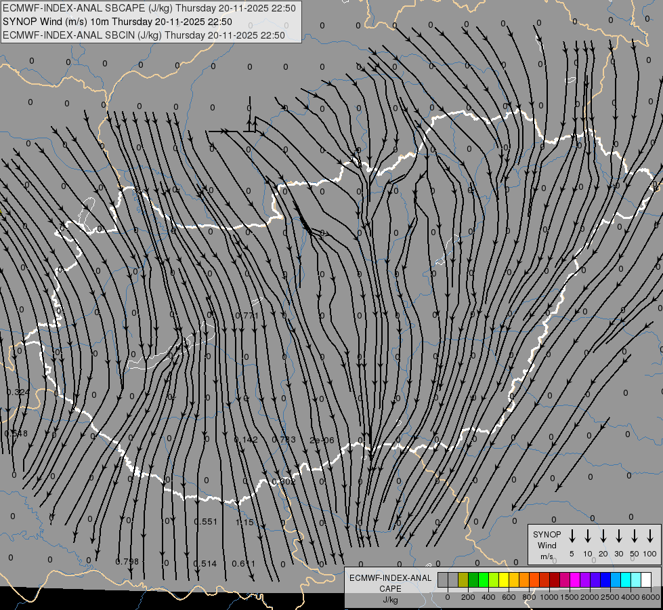Screen dimensions: 663x610
Task: Click the 2000 tick label on CAPE scale
Action: (589, 597)
